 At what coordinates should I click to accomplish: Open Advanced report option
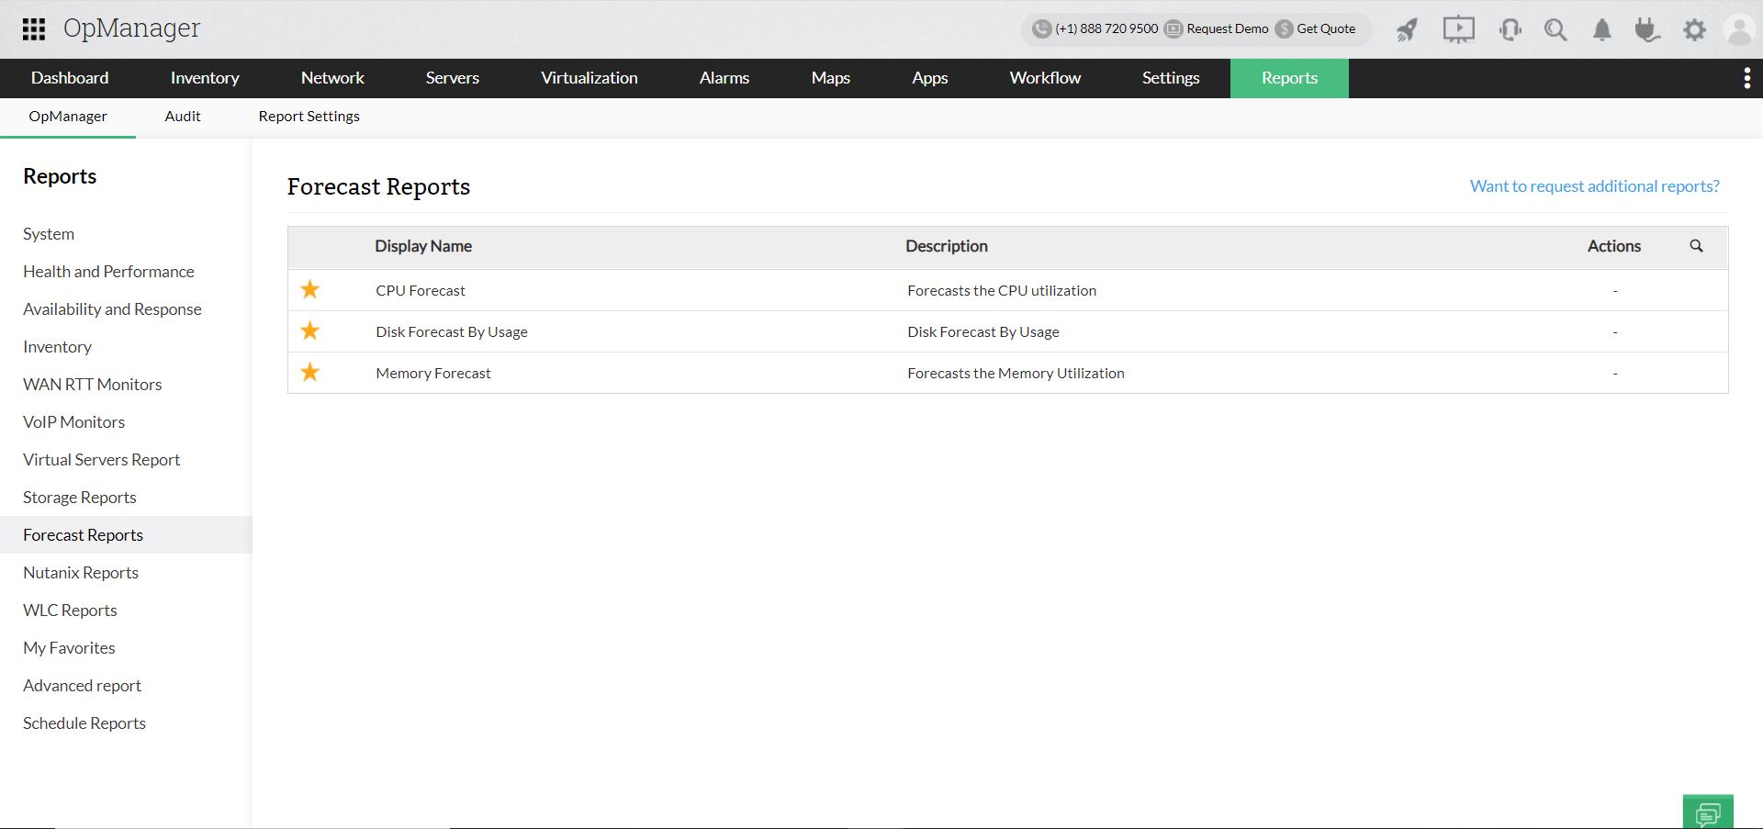[82, 686]
